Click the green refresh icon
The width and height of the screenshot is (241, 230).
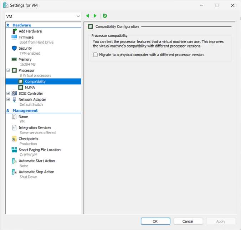coord(105,16)
